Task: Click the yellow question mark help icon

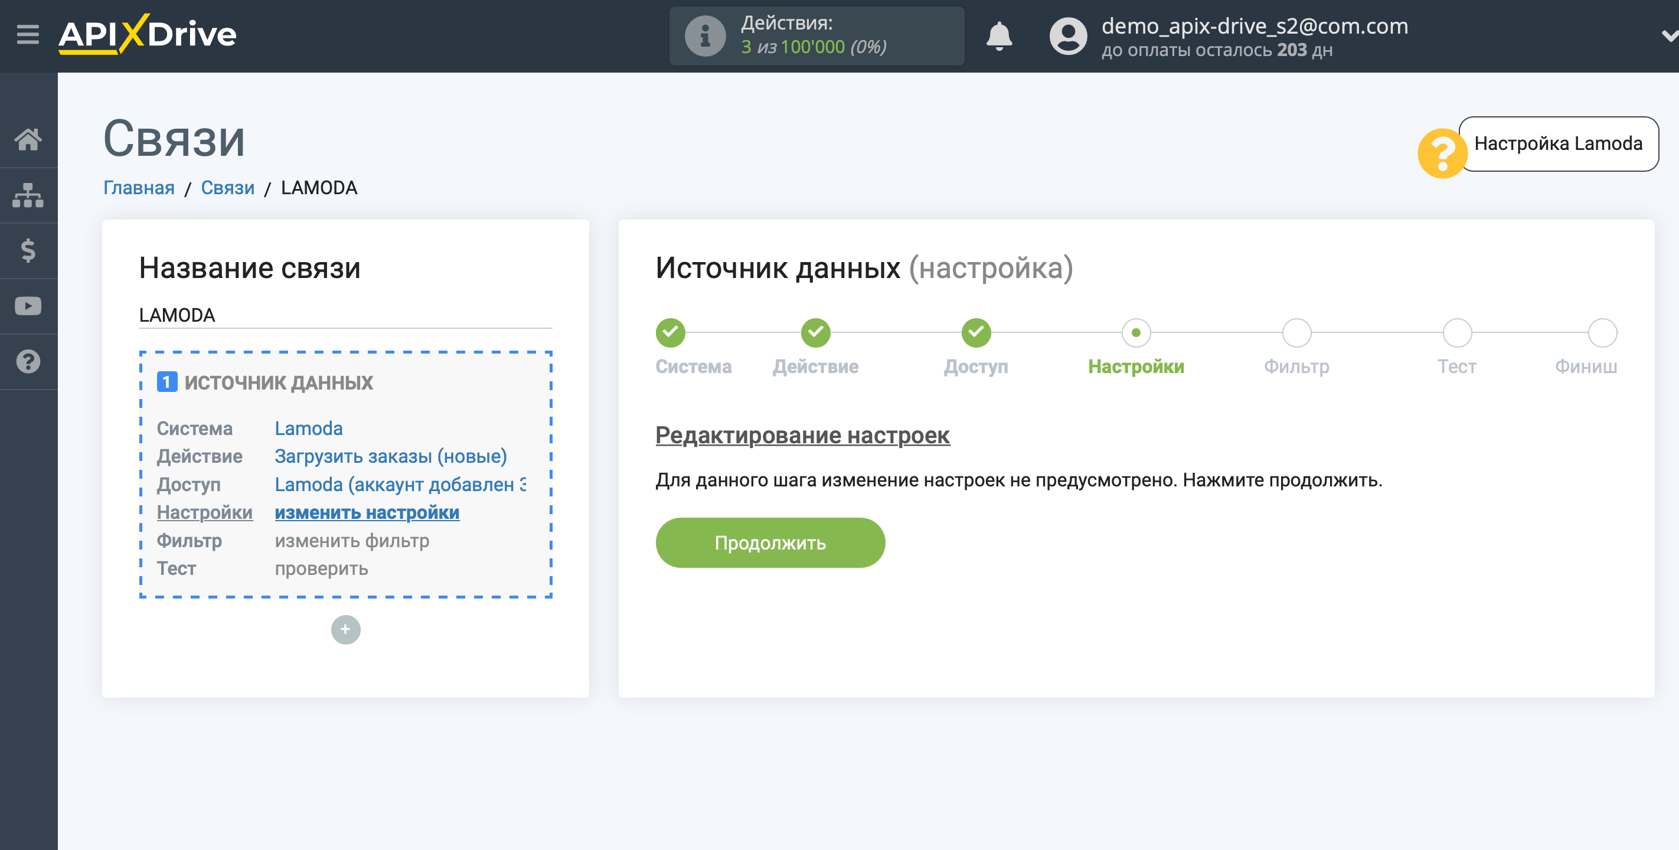Action: 1442,153
